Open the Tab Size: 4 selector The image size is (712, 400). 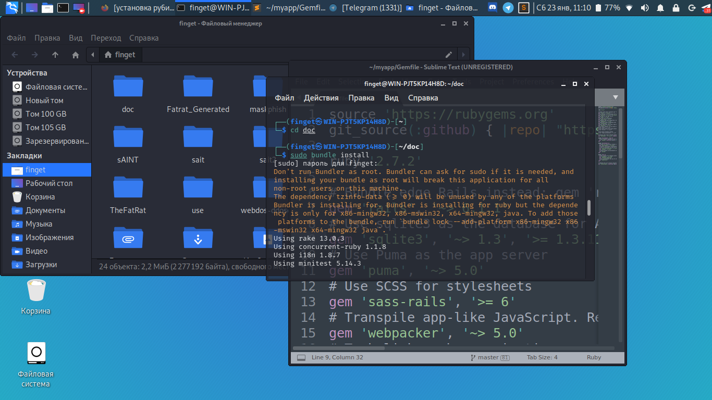tap(542, 358)
